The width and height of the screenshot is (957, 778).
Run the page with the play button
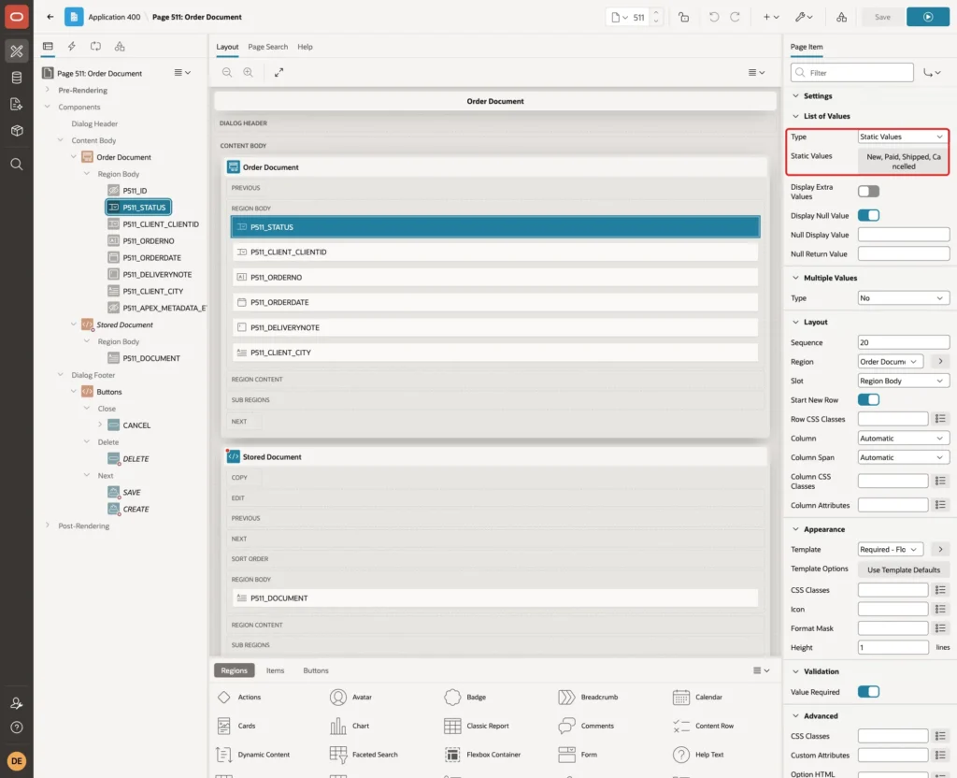927,17
